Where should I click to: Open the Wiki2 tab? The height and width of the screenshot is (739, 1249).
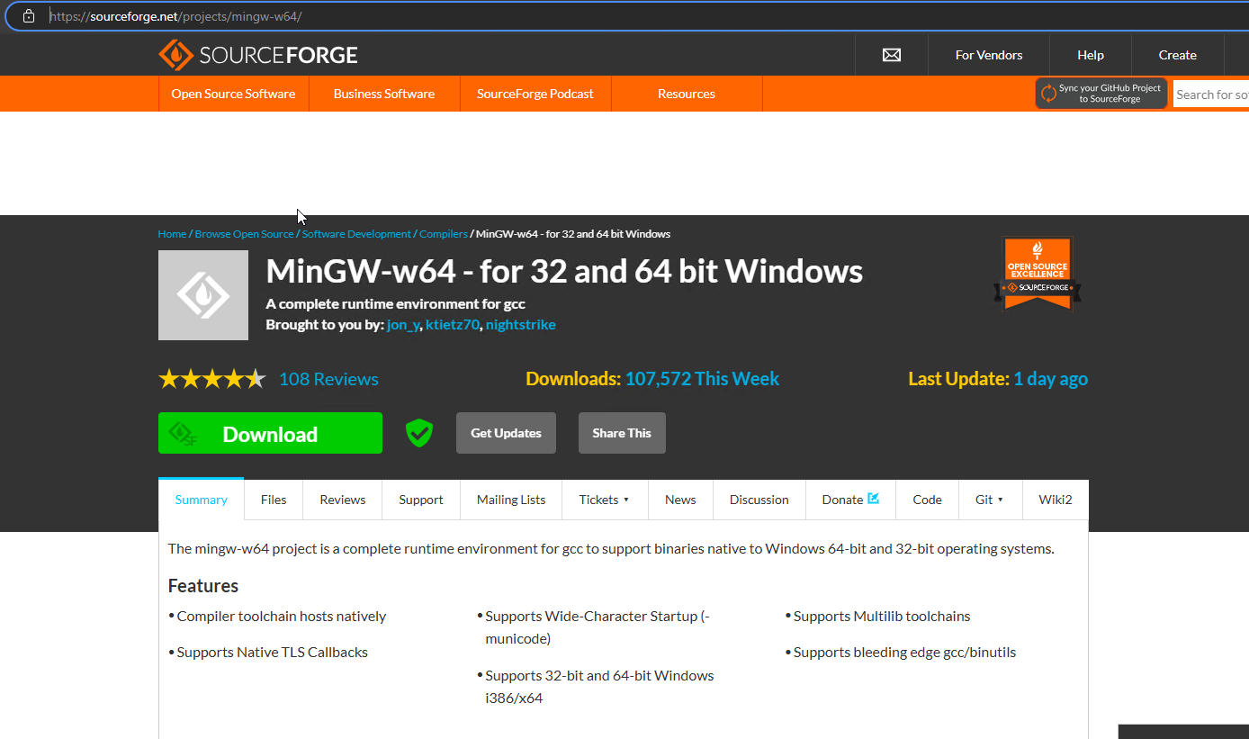pyautogui.click(x=1056, y=500)
